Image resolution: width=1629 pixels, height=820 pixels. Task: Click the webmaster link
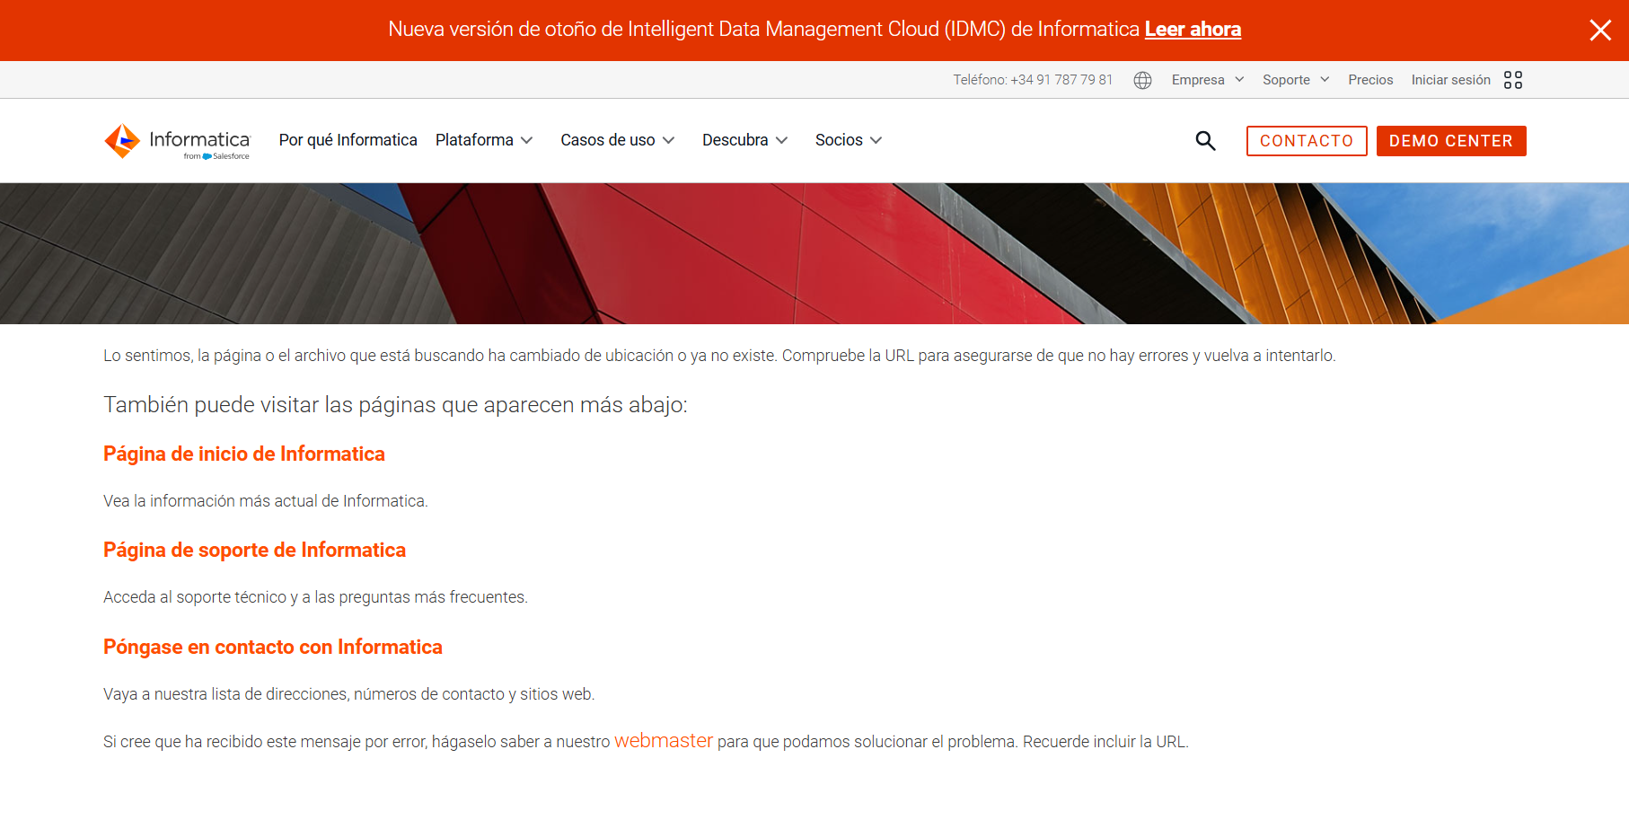click(x=664, y=740)
